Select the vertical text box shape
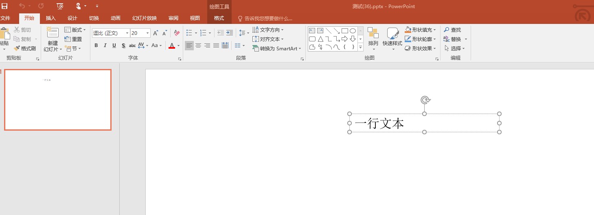Viewport: 594px width, 215px height. pyautogui.click(x=320, y=31)
